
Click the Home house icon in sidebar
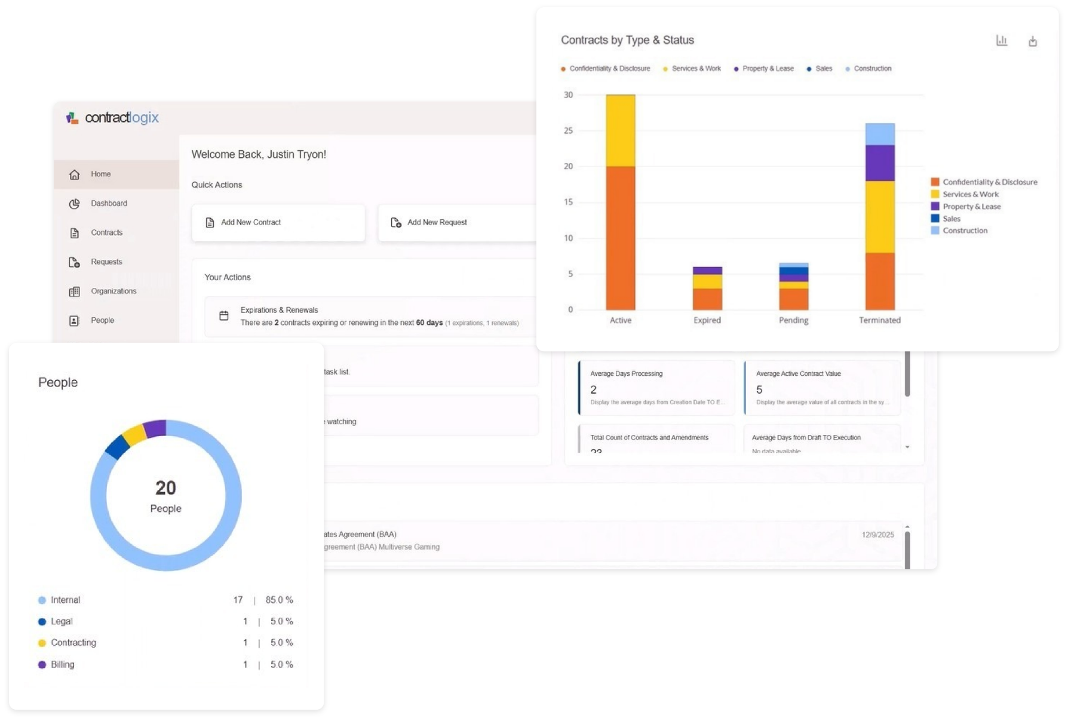pyautogui.click(x=75, y=174)
